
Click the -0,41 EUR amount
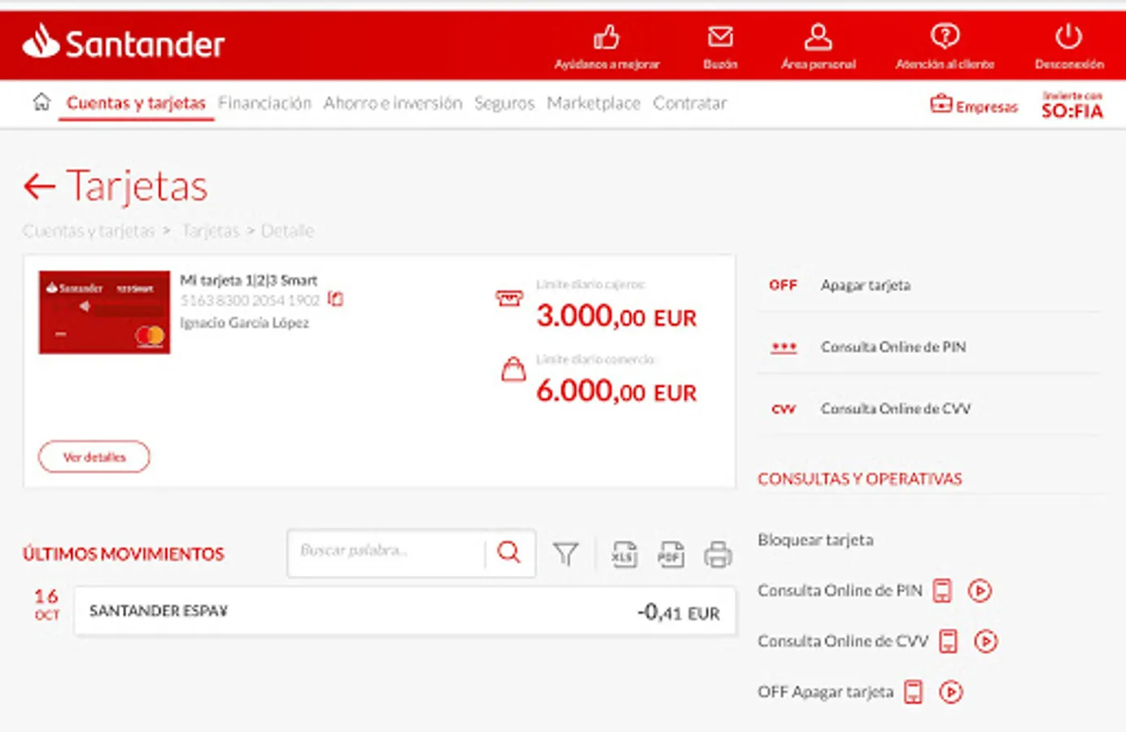point(679,612)
